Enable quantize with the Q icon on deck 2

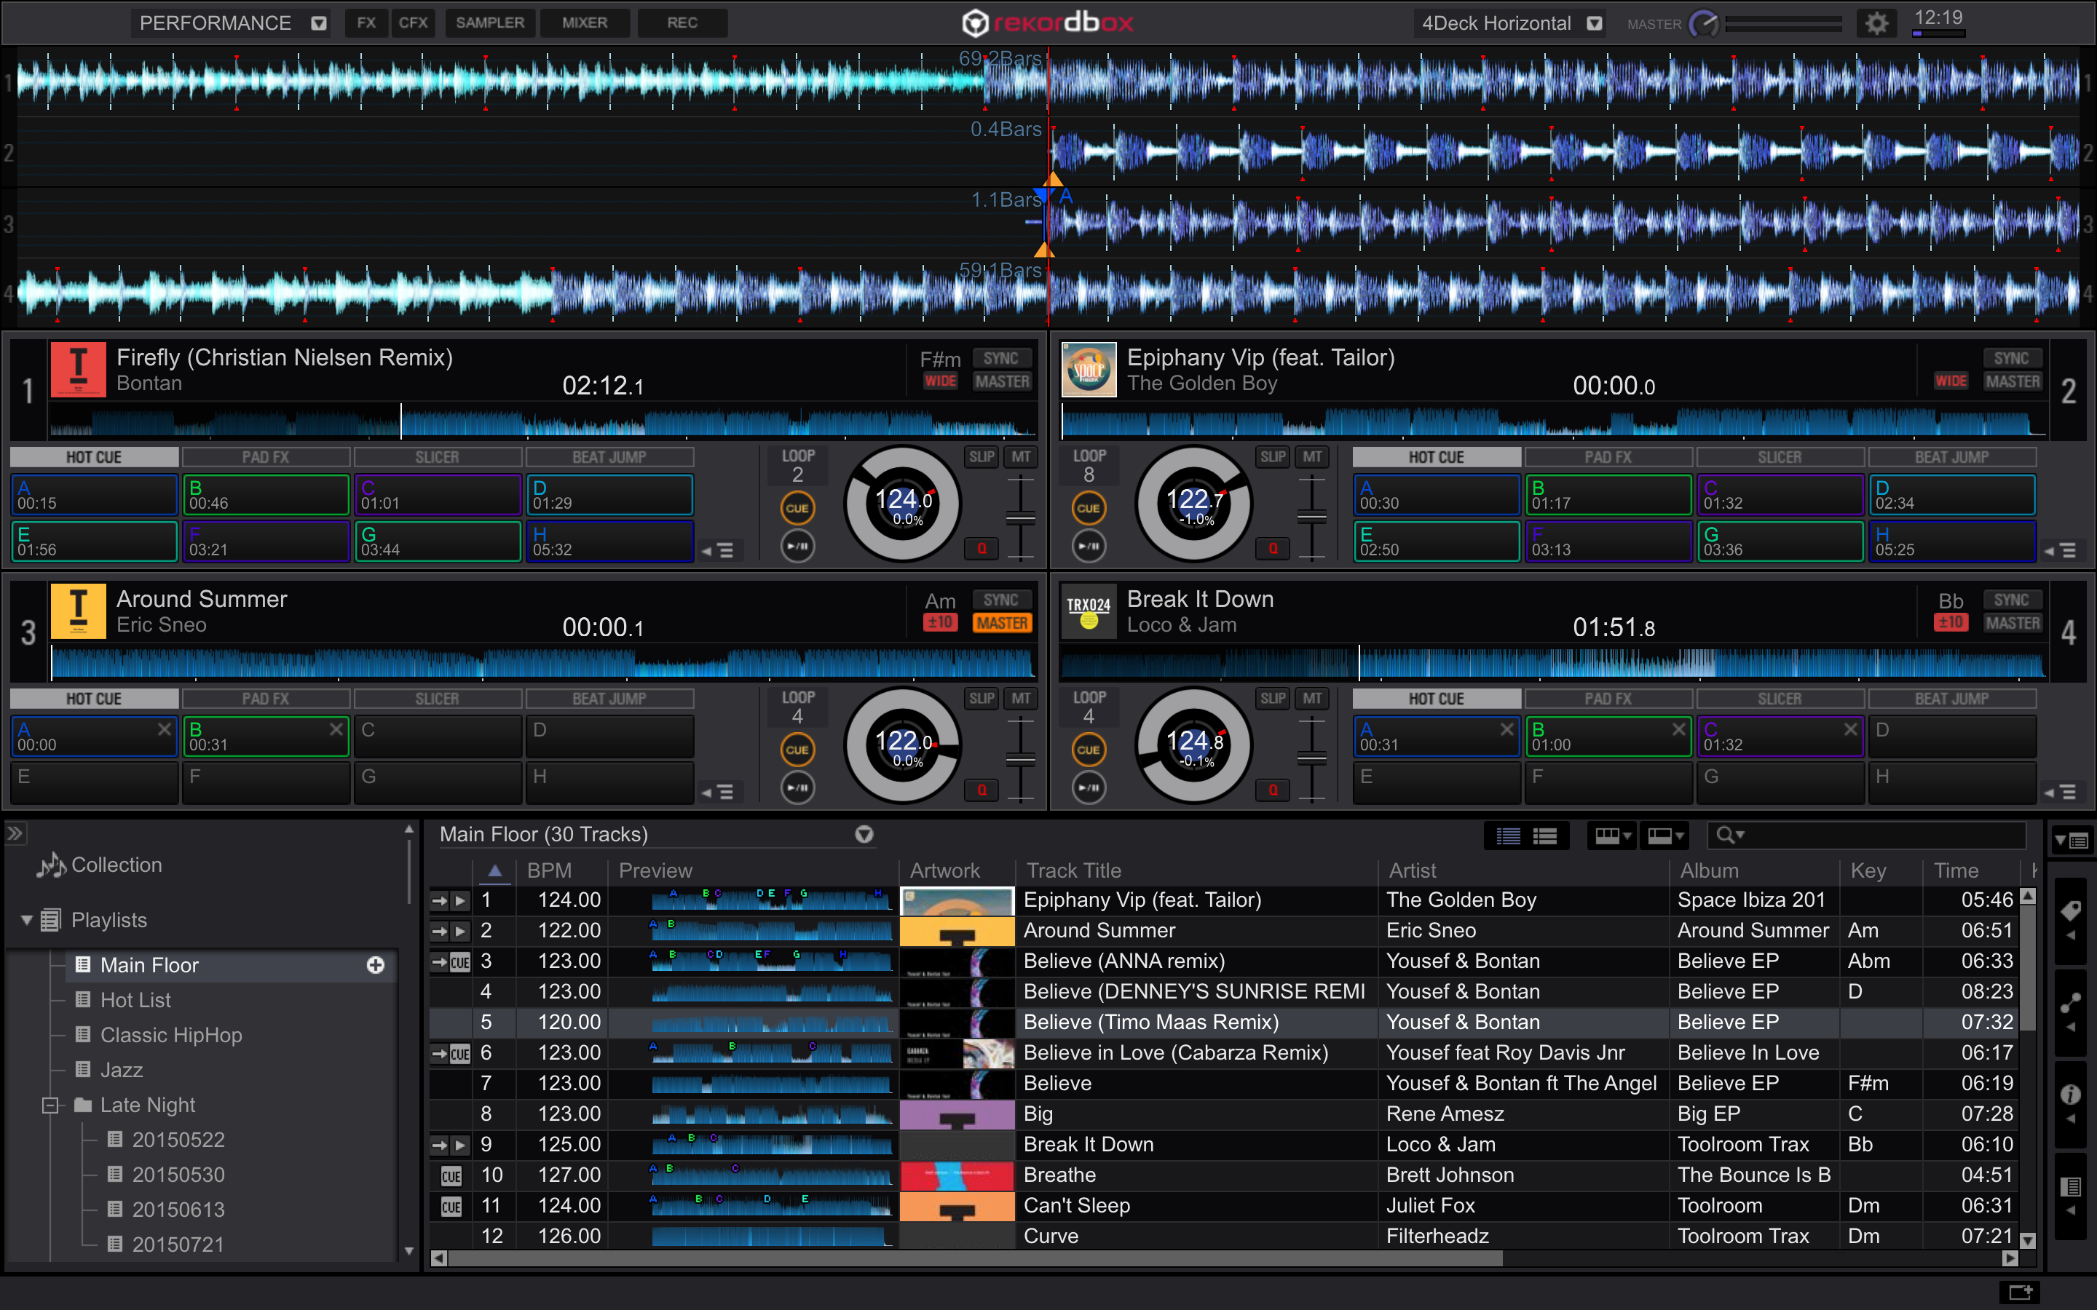click(1272, 547)
